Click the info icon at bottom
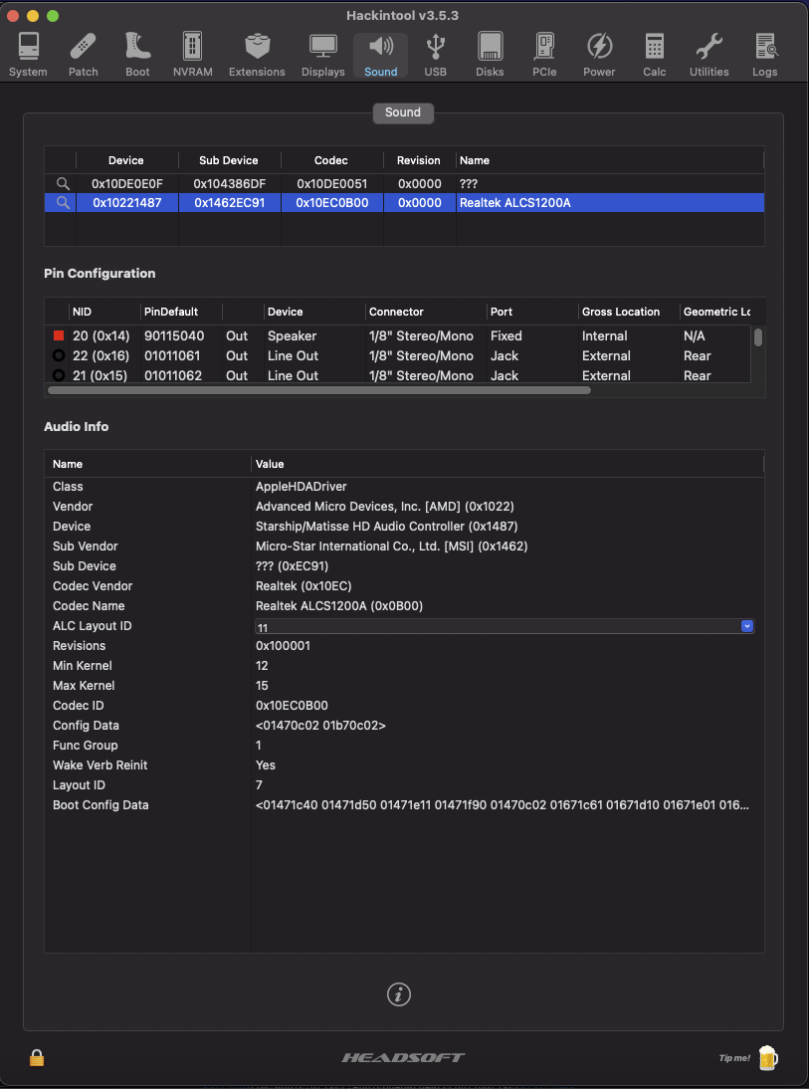 pyautogui.click(x=399, y=994)
